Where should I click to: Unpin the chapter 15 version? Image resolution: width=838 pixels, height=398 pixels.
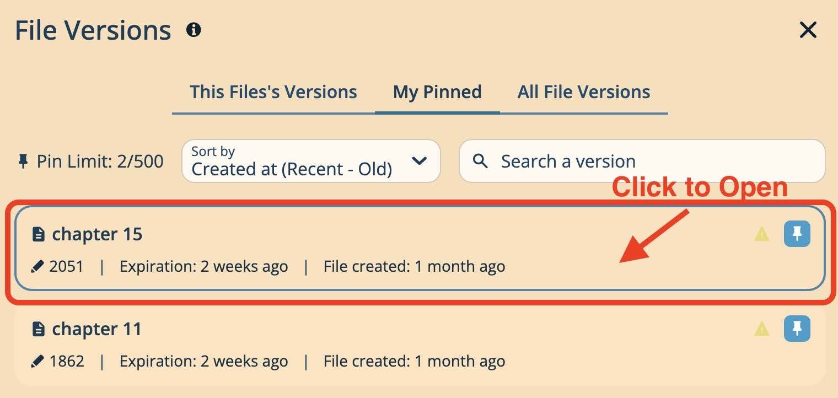click(797, 234)
